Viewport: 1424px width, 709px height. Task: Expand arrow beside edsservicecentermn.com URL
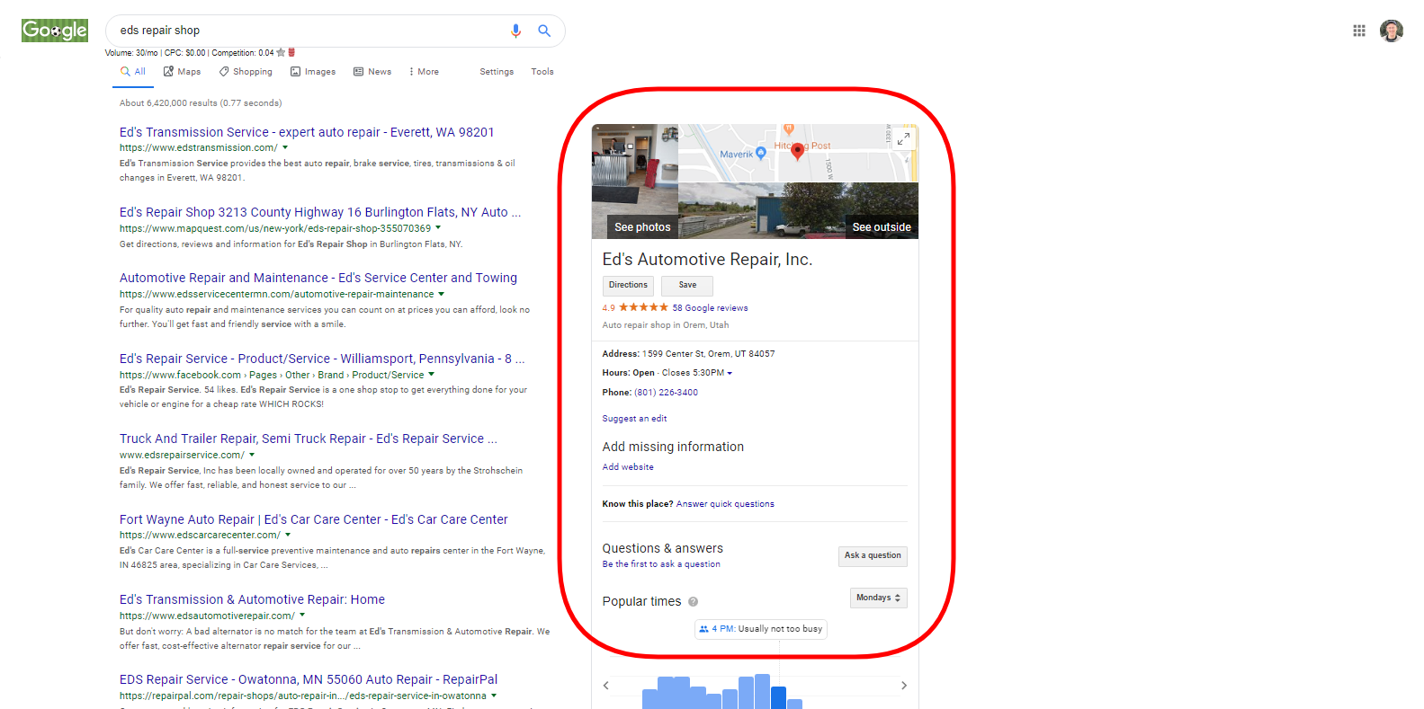(441, 294)
